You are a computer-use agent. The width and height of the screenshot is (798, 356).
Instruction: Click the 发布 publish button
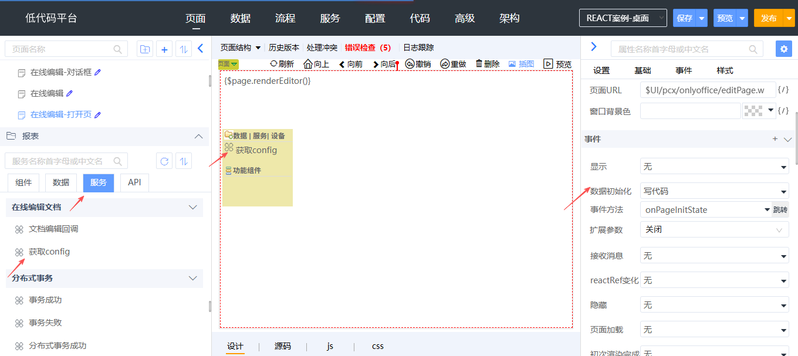point(769,18)
